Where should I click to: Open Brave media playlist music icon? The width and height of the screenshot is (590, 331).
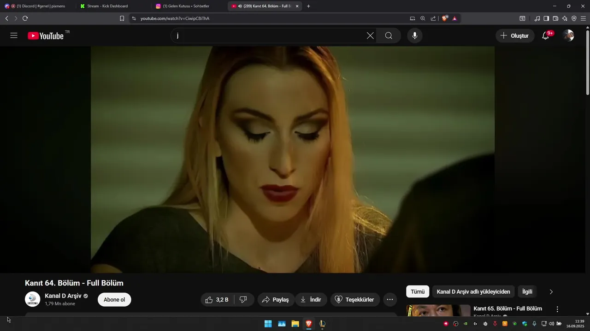tap(537, 18)
